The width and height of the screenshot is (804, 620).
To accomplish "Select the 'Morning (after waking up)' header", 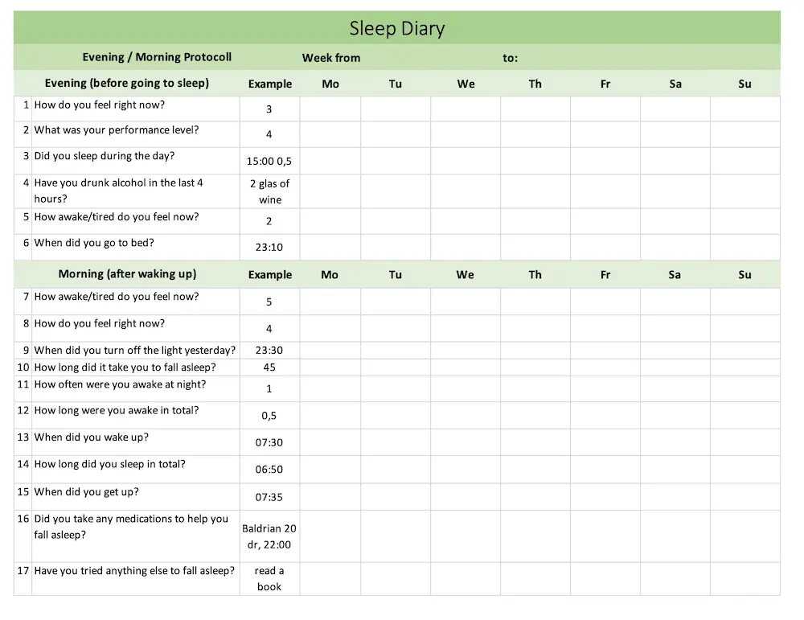I will tap(127, 274).
